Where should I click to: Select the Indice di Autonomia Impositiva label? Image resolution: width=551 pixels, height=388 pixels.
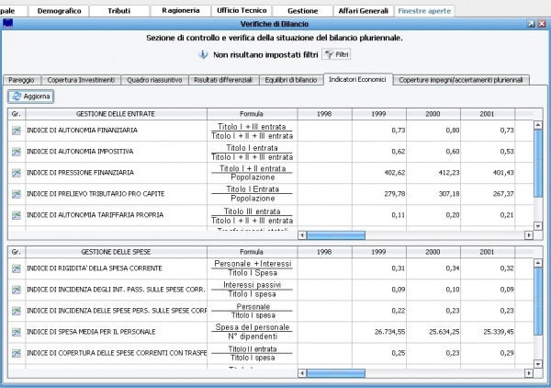(x=80, y=152)
